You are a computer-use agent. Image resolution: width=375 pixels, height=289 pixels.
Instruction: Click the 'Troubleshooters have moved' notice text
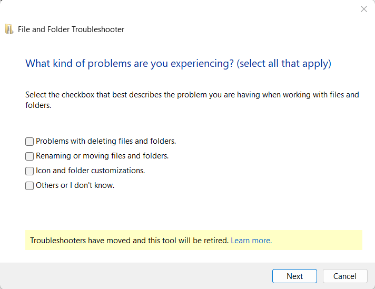[x=129, y=241]
